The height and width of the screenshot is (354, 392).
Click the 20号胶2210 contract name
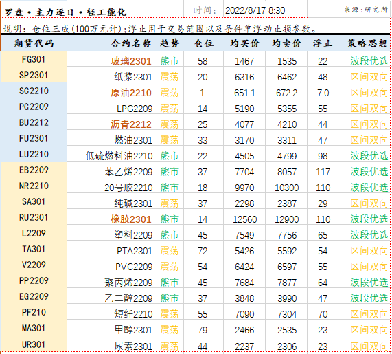(x=128, y=188)
